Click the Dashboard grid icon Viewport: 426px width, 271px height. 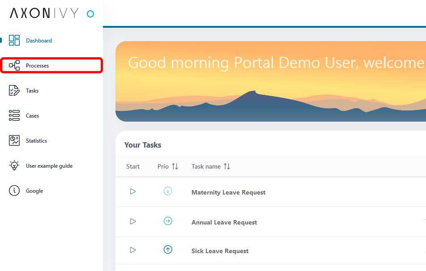click(x=14, y=40)
